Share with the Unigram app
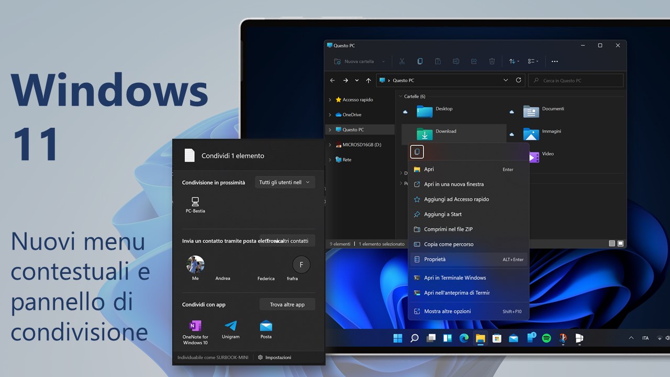 (230, 329)
